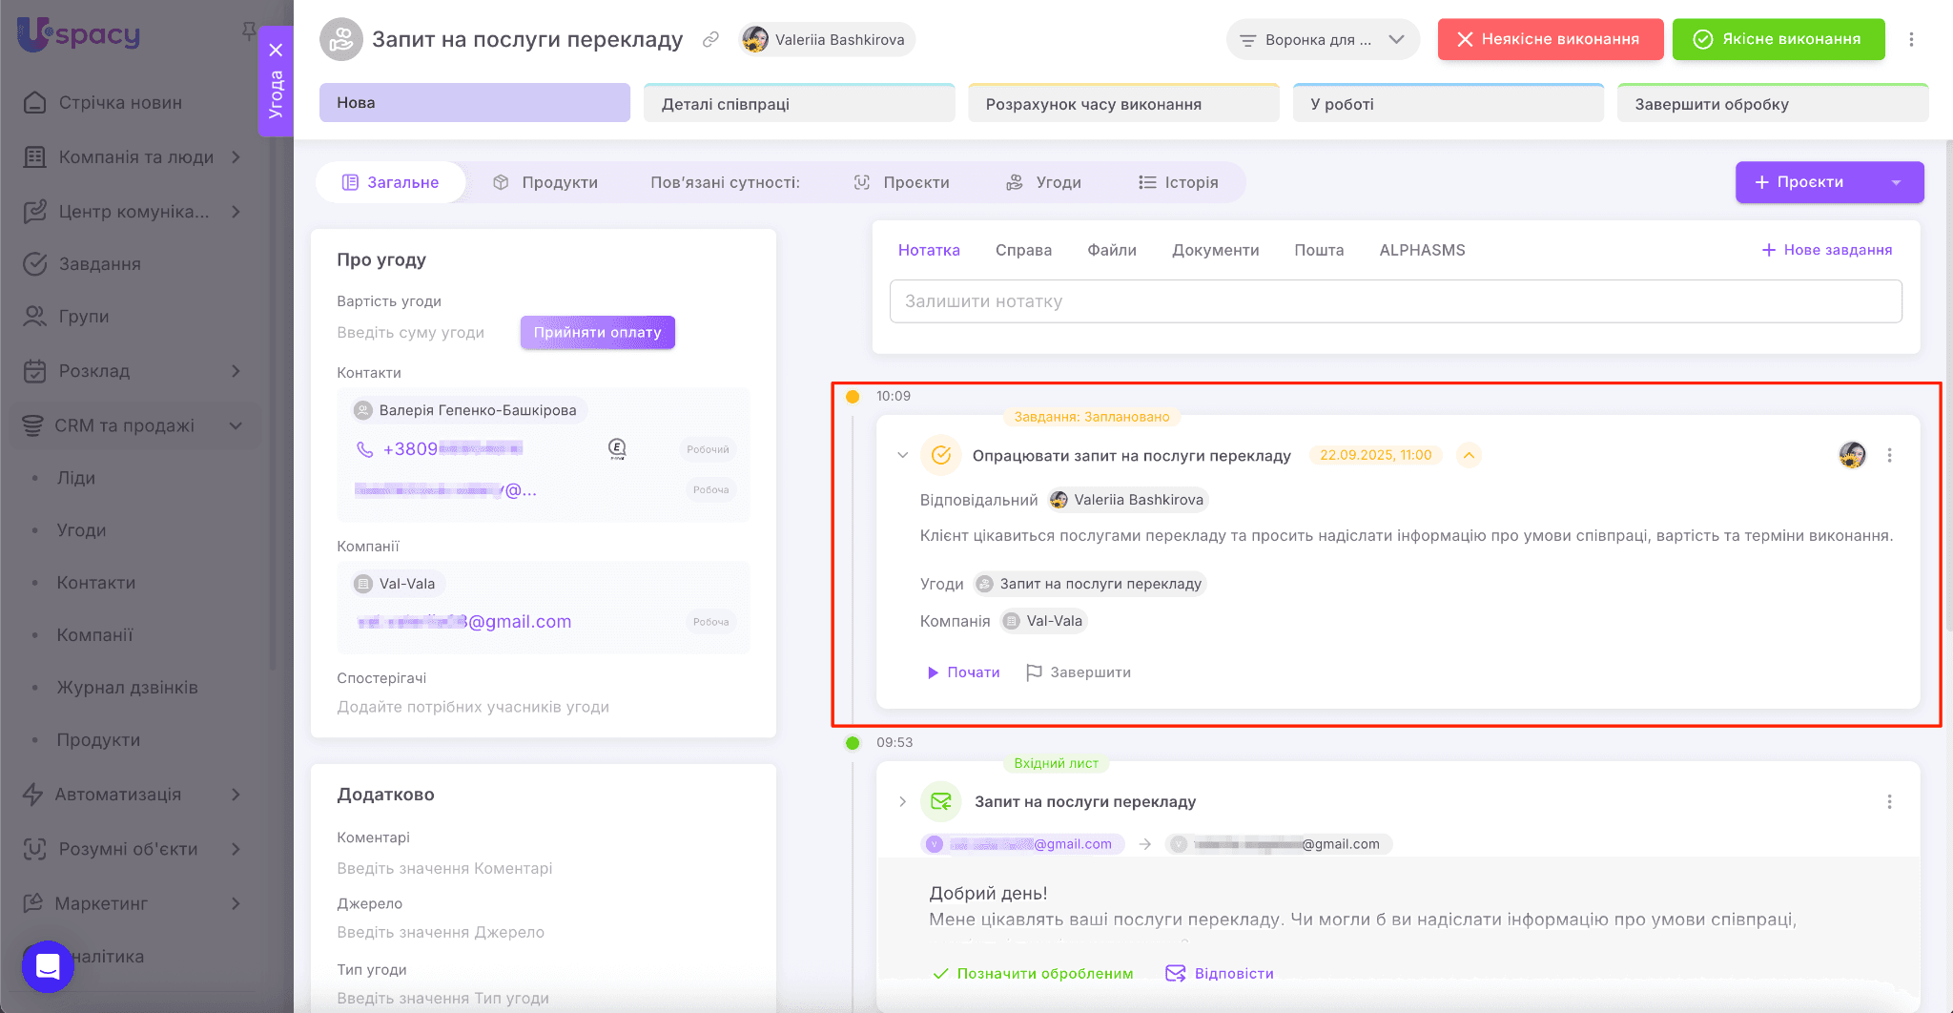Click the task priority up-arrow icon

point(1469,455)
